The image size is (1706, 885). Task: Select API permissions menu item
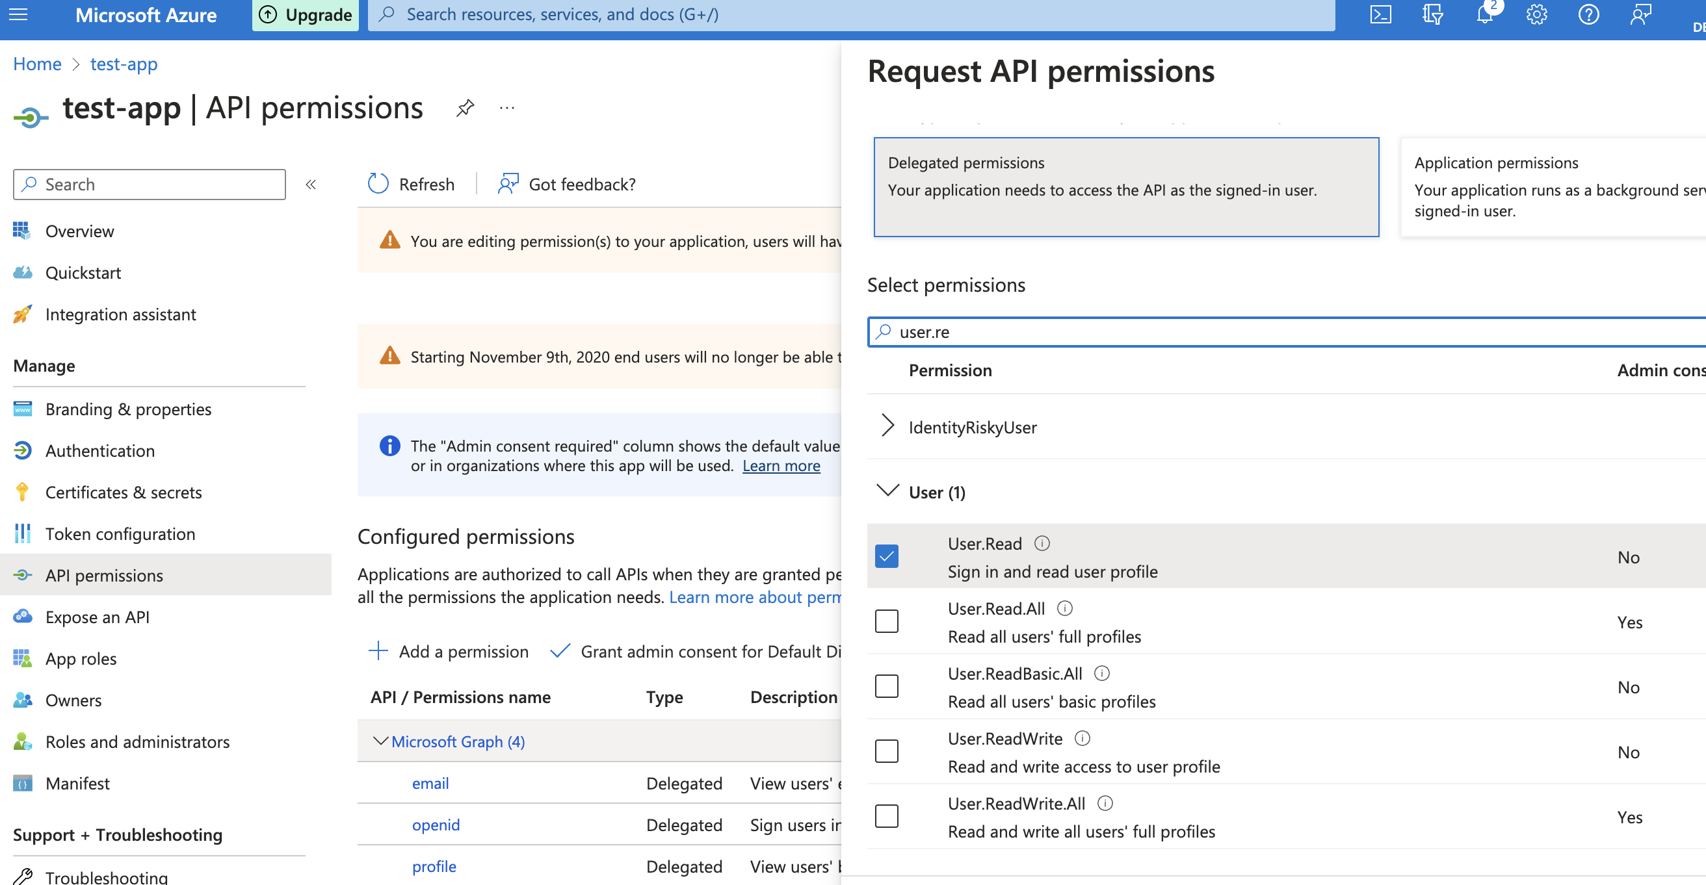(166, 575)
